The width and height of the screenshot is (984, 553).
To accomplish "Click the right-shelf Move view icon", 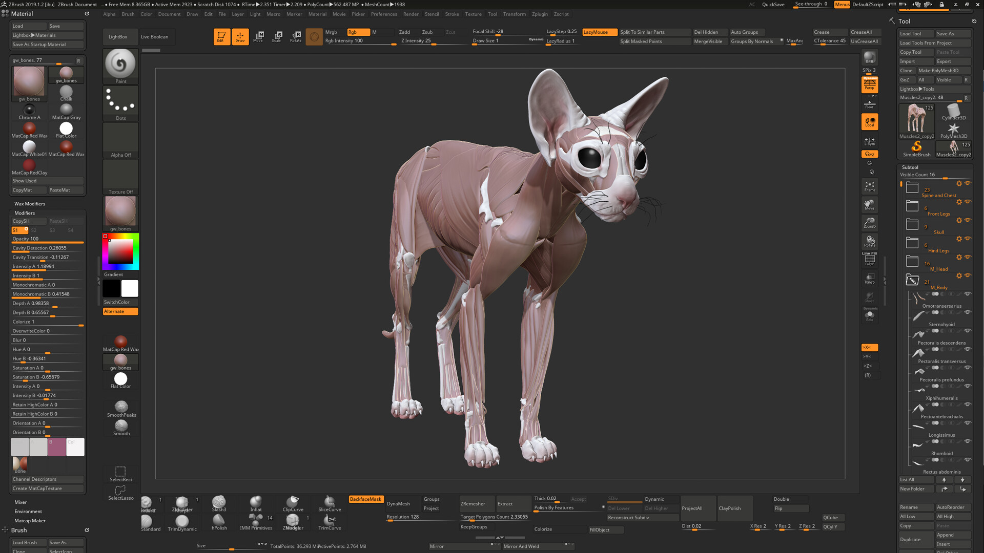I will 870,205.
